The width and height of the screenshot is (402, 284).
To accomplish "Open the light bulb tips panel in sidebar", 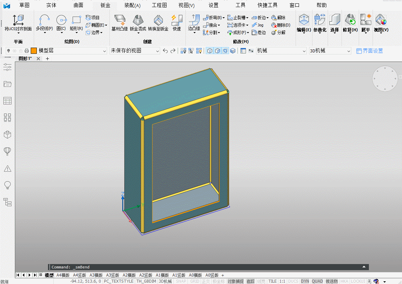I will 7,185.
